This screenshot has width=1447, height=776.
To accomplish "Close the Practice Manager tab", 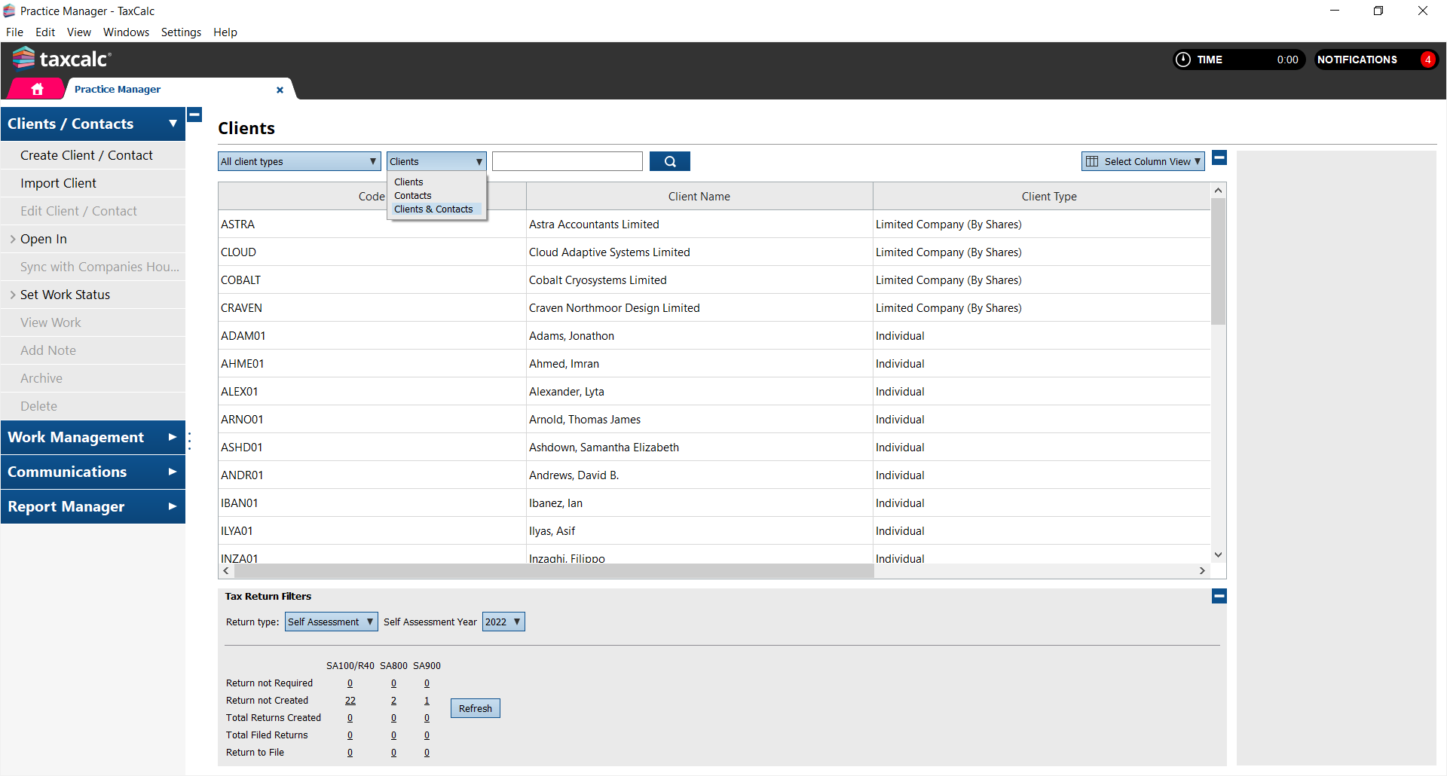I will [280, 90].
